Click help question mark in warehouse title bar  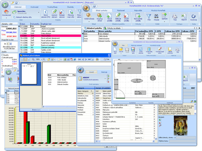(x=94, y=6)
